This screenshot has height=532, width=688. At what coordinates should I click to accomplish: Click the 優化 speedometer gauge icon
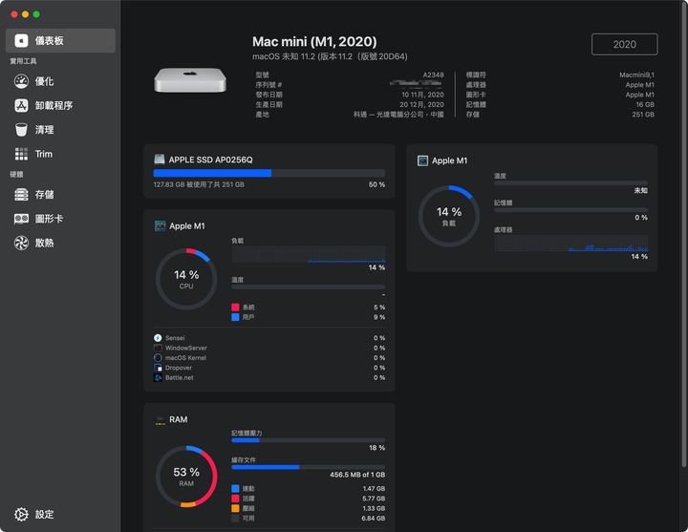coord(21,81)
